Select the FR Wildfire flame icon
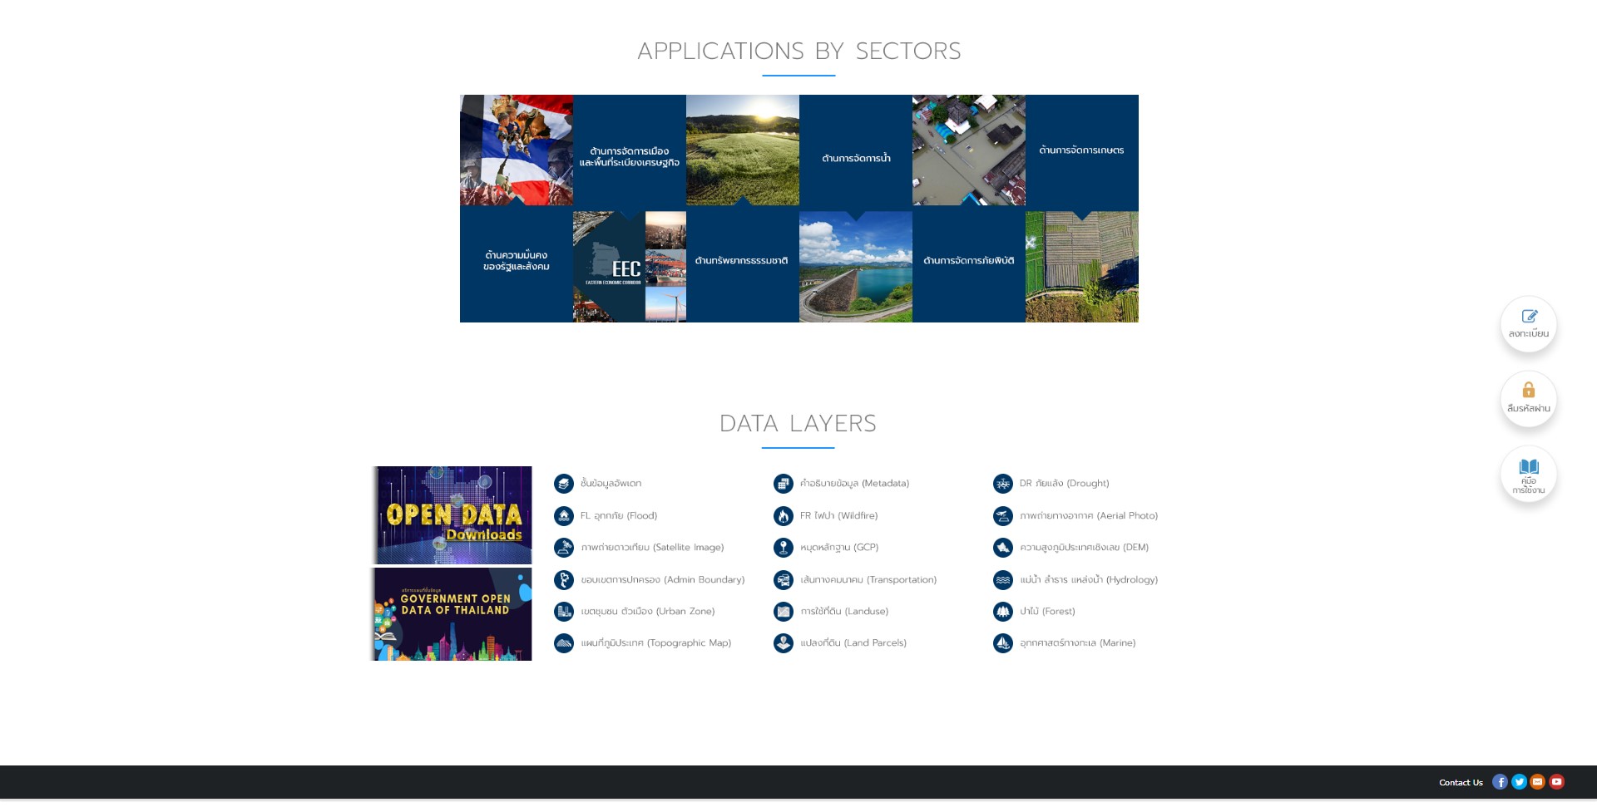The width and height of the screenshot is (1597, 812). click(784, 516)
